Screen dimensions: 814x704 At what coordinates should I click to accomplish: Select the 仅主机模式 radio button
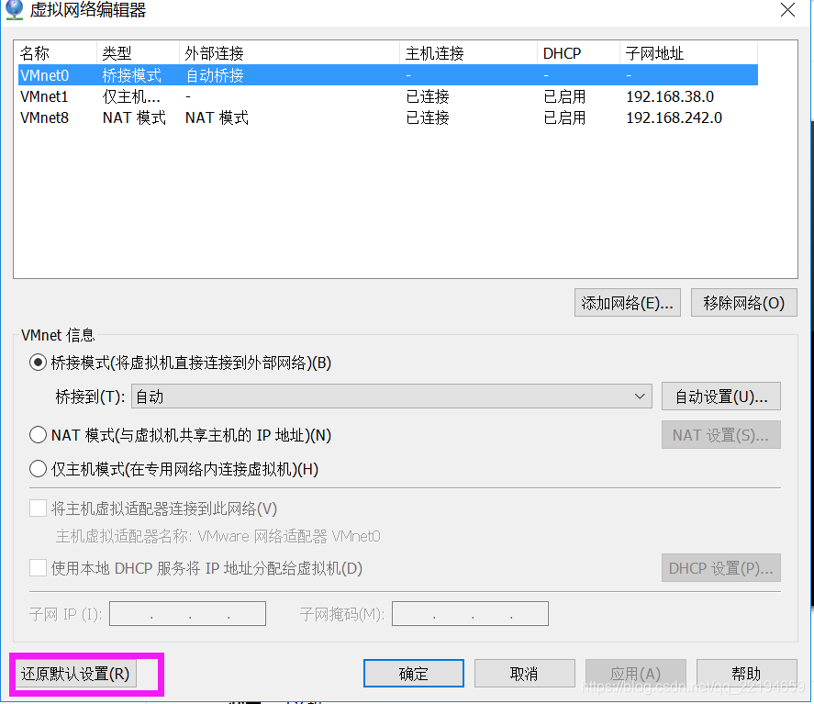point(38,469)
